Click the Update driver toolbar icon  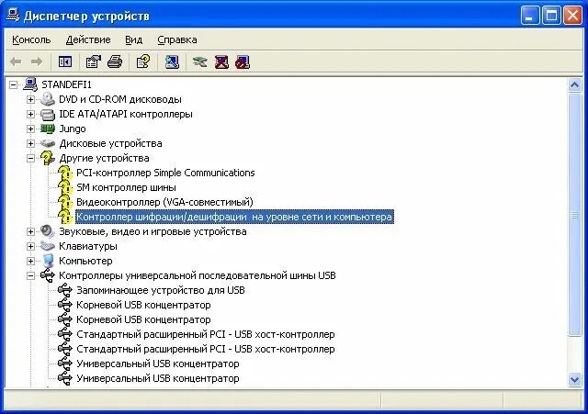click(200, 62)
